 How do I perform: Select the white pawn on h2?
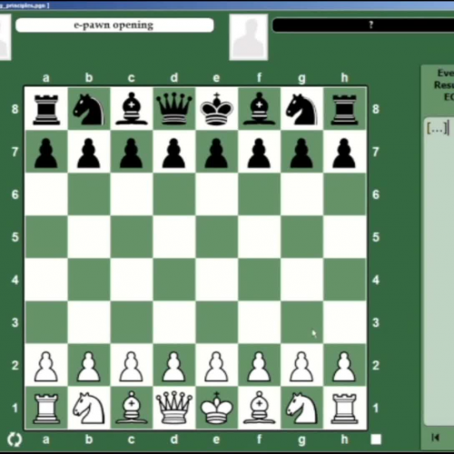(344, 366)
